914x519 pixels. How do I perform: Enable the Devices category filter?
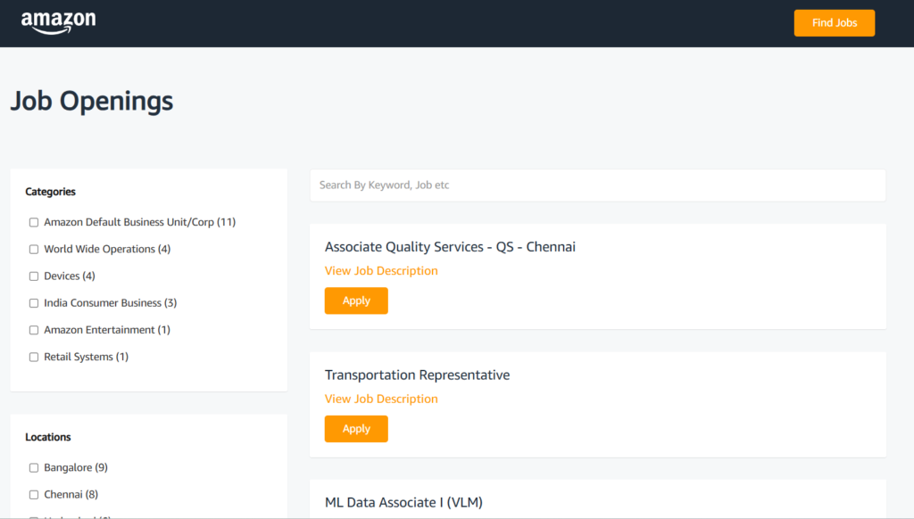(x=34, y=276)
